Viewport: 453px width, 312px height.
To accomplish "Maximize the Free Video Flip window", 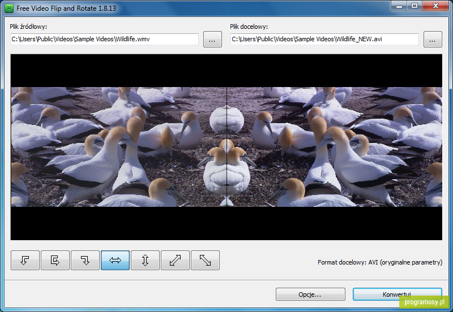I will tap(414, 6).
